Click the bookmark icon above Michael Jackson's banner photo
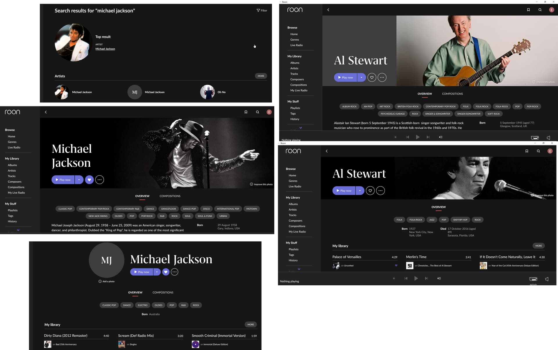558x350 pixels. 246,112
